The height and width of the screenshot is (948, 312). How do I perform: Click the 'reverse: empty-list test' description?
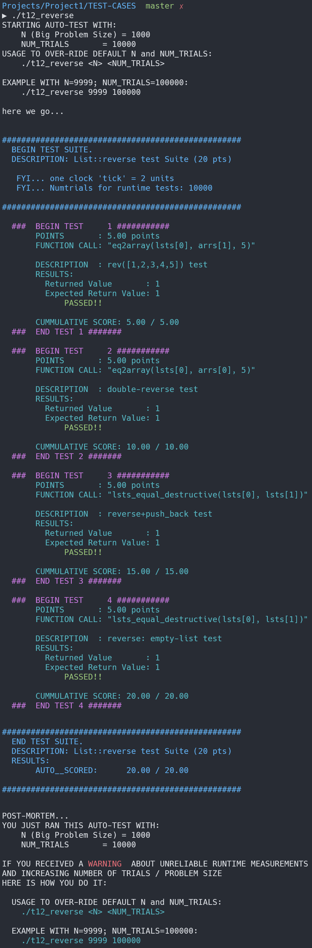(x=164, y=638)
